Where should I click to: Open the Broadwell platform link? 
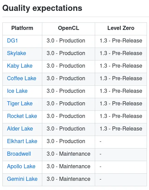click(19, 154)
